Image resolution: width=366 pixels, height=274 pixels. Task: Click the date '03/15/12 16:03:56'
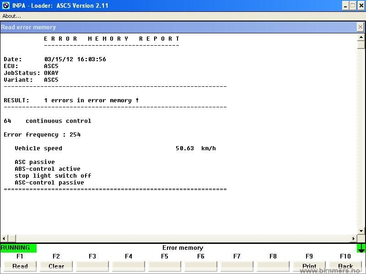click(x=75, y=59)
